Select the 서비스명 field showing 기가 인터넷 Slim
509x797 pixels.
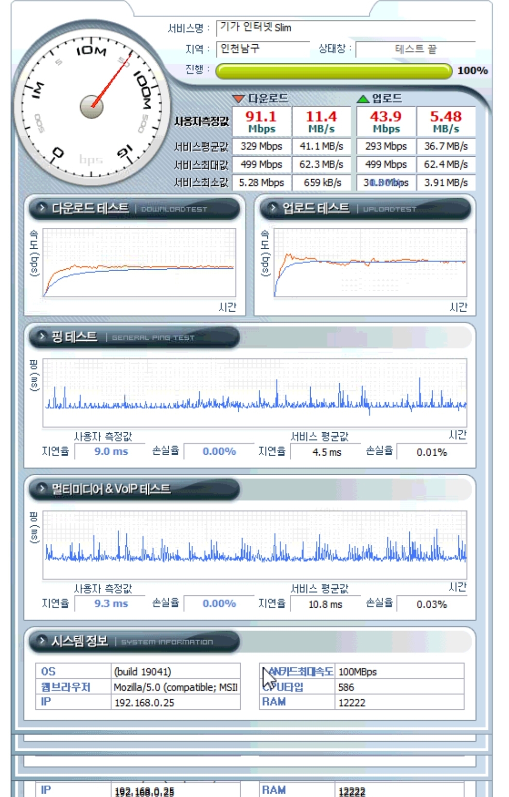click(345, 28)
